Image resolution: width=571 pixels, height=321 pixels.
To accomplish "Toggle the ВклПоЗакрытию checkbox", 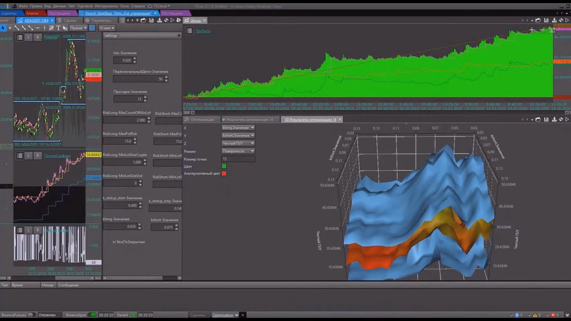I will click(x=114, y=242).
